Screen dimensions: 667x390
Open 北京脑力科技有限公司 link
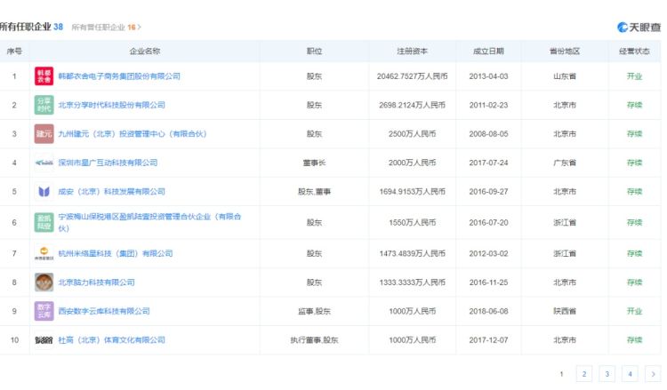pyautogui.click(x=96, y=283)
